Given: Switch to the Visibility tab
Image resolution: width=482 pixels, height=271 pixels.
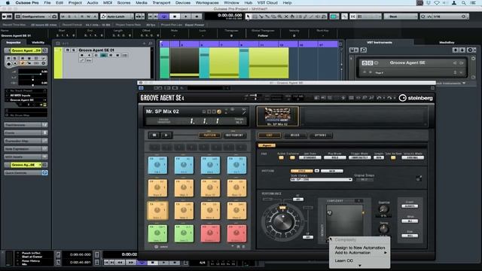Looking at the screenshot, I should point(38,42).
